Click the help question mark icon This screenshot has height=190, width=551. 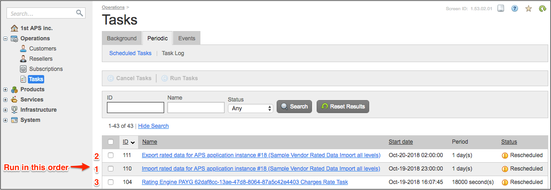pyautogui.click(x=515, y=8)
